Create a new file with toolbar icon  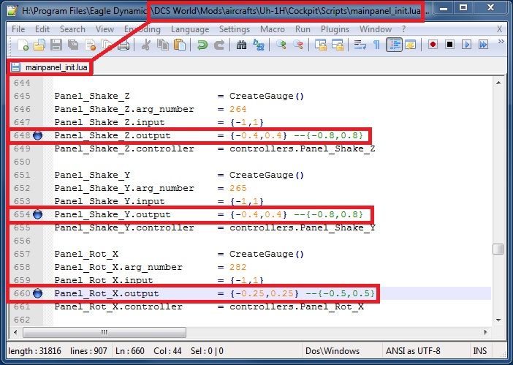point(23,45)
